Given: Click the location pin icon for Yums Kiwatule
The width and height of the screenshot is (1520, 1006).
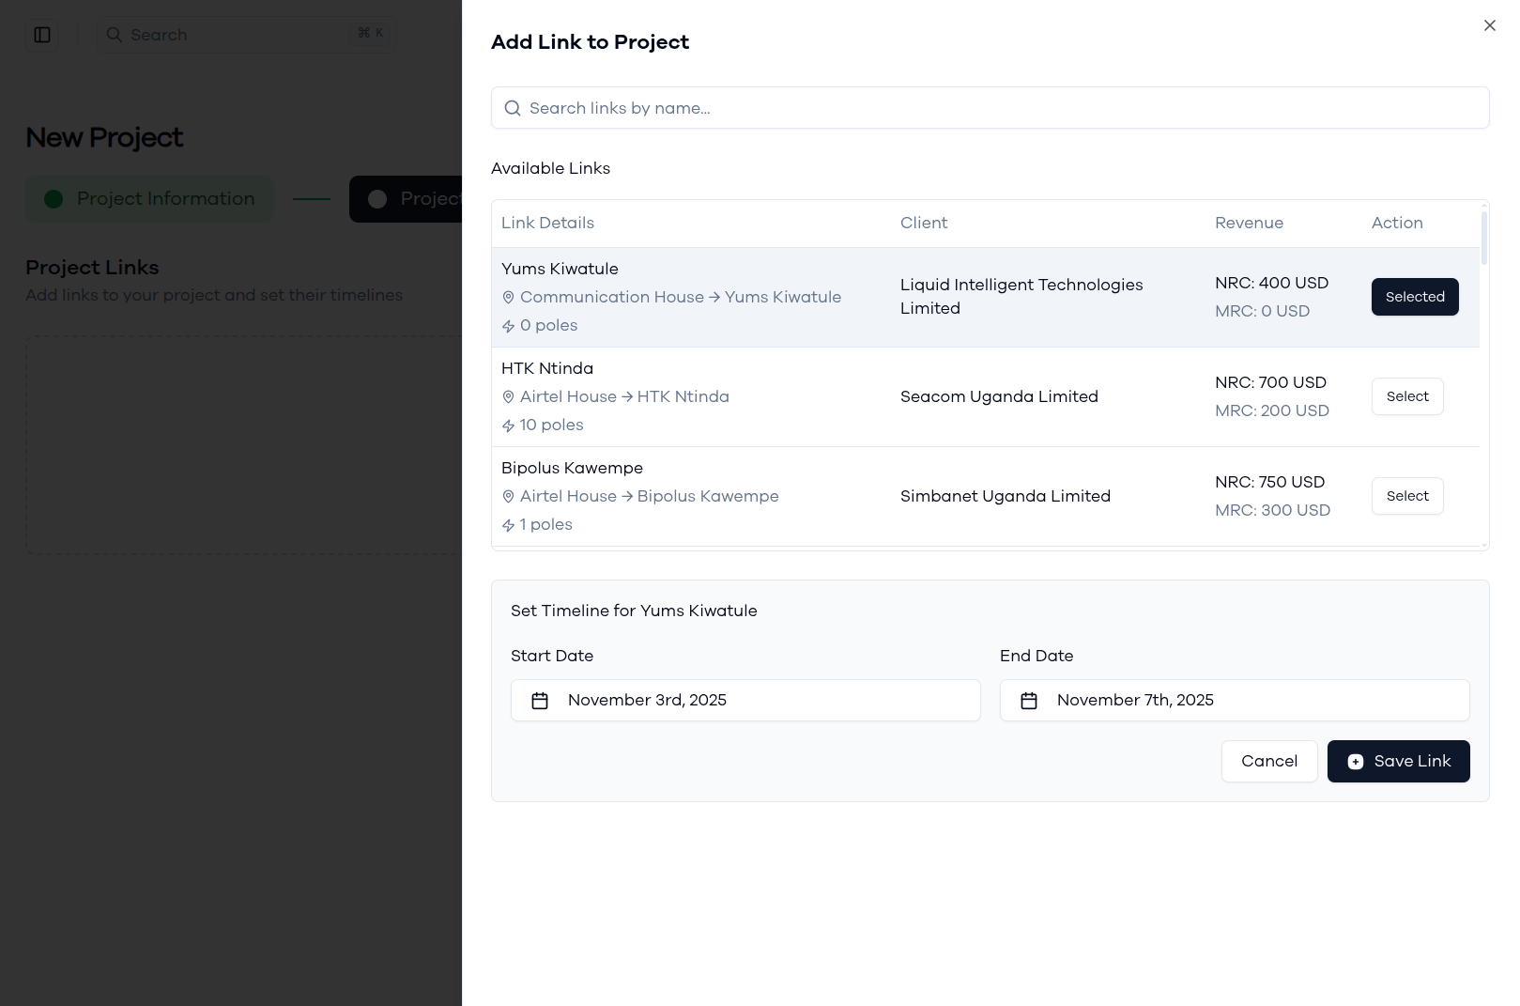Looking at the screenshot, I should [508, 298].
